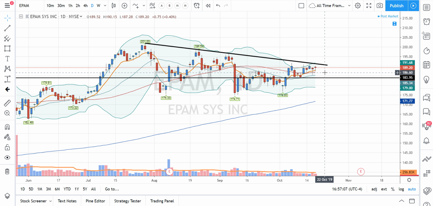The width and height of the screenshot is (433, 206).
Task: Select the pitchfork drawing tool
Action: (8, 38)
